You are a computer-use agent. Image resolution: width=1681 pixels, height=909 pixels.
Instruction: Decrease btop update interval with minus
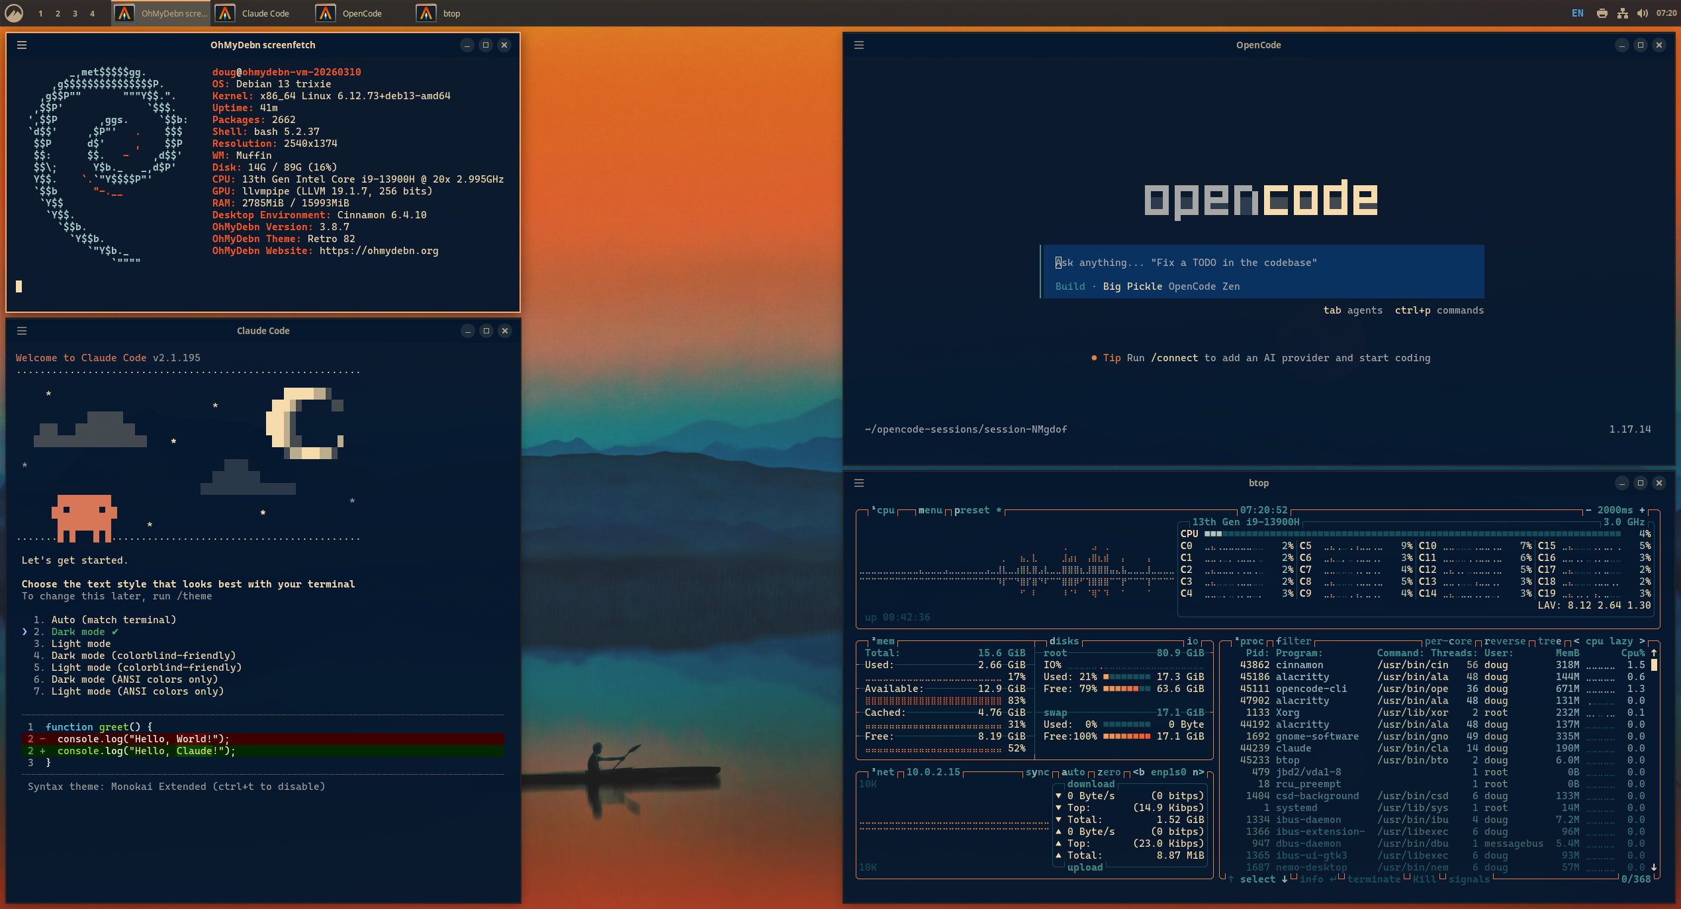click(x=1588, y=510)
